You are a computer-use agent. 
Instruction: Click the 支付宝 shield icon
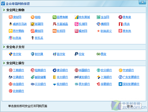(x=10, y=54)
